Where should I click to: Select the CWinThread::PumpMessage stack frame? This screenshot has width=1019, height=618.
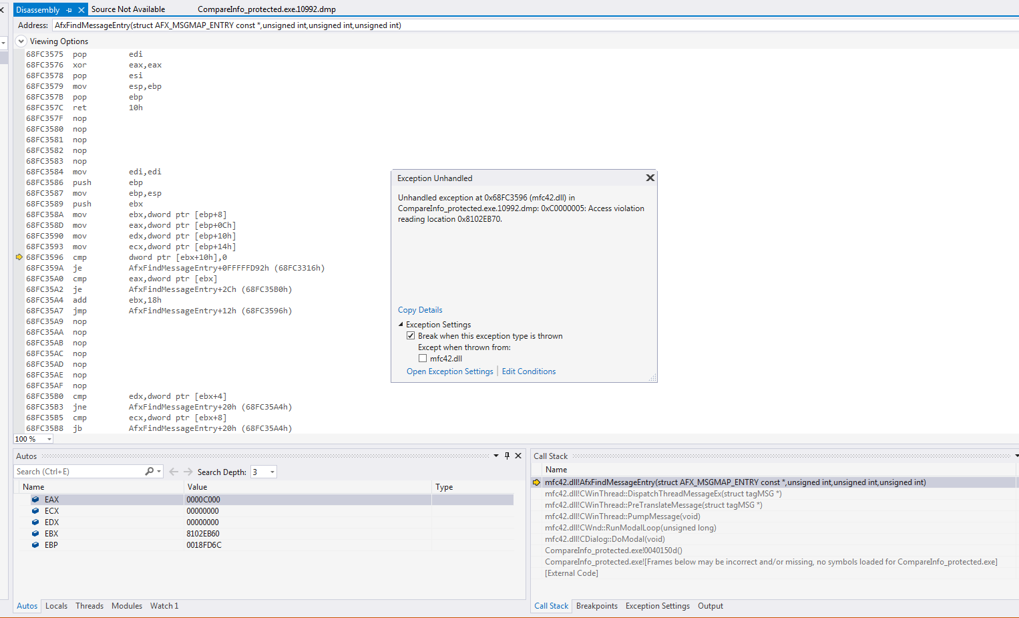coord(622,516)
